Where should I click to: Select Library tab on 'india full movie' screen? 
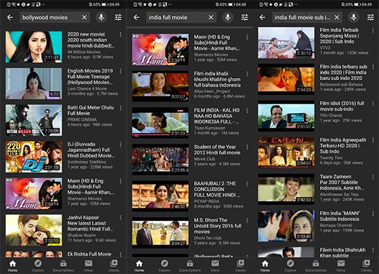240,266
